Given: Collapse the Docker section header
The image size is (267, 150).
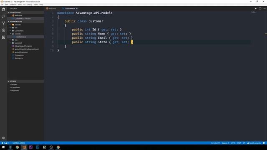Looking at the screenshot, I should tap(25, 81).
